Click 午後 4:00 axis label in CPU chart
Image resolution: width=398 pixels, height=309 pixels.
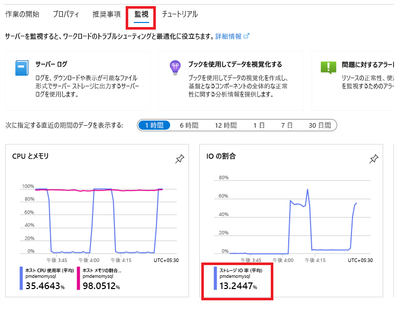tap(89, 260)
